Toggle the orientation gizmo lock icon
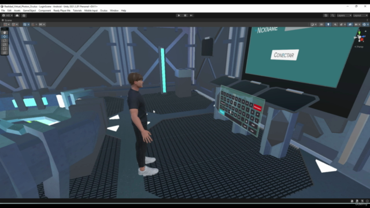Image resolution: width=370 pixels, height=208 pixels. tap(366, 31)
